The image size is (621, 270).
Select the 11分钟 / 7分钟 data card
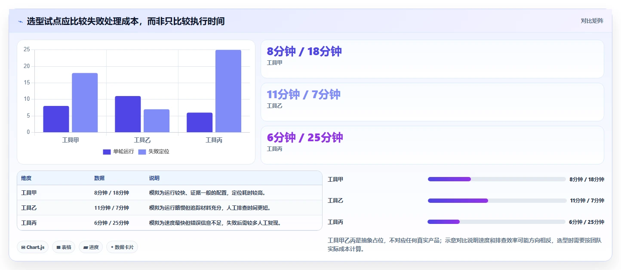(x=432, y=102)
